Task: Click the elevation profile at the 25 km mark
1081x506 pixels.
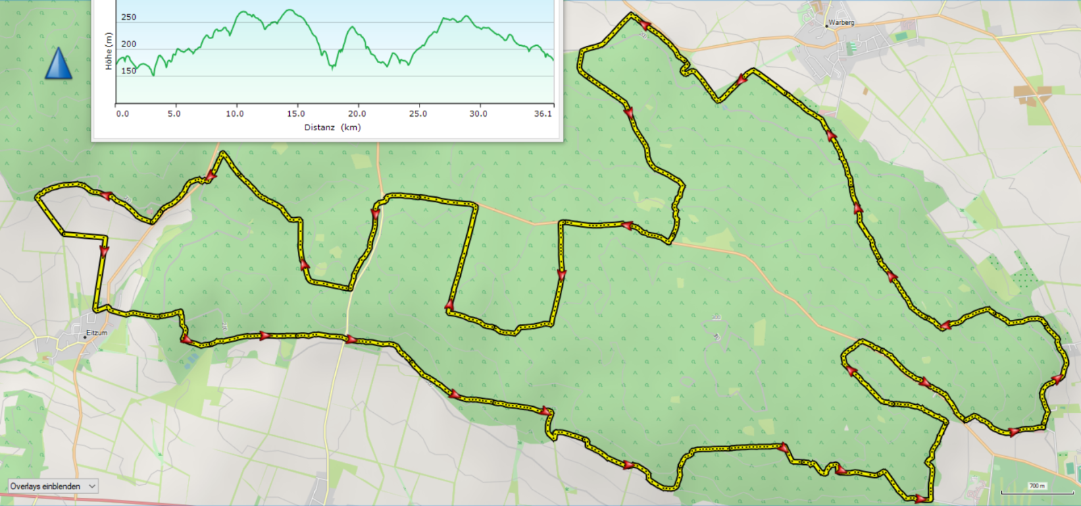Action: [418, 50]
